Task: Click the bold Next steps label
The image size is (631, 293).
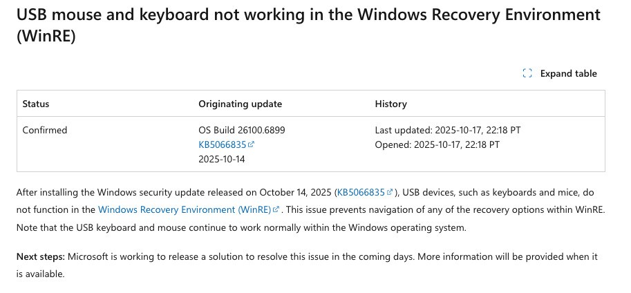Action: pyautogui.click(x=40, y=256)
